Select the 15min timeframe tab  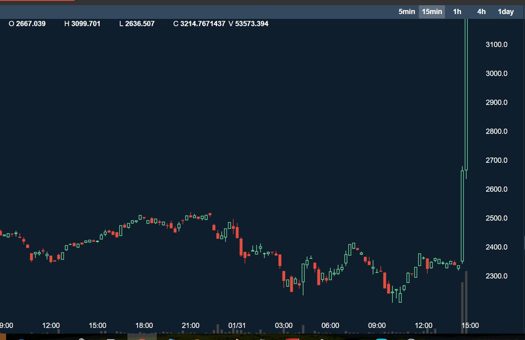(x=432, y=12)
